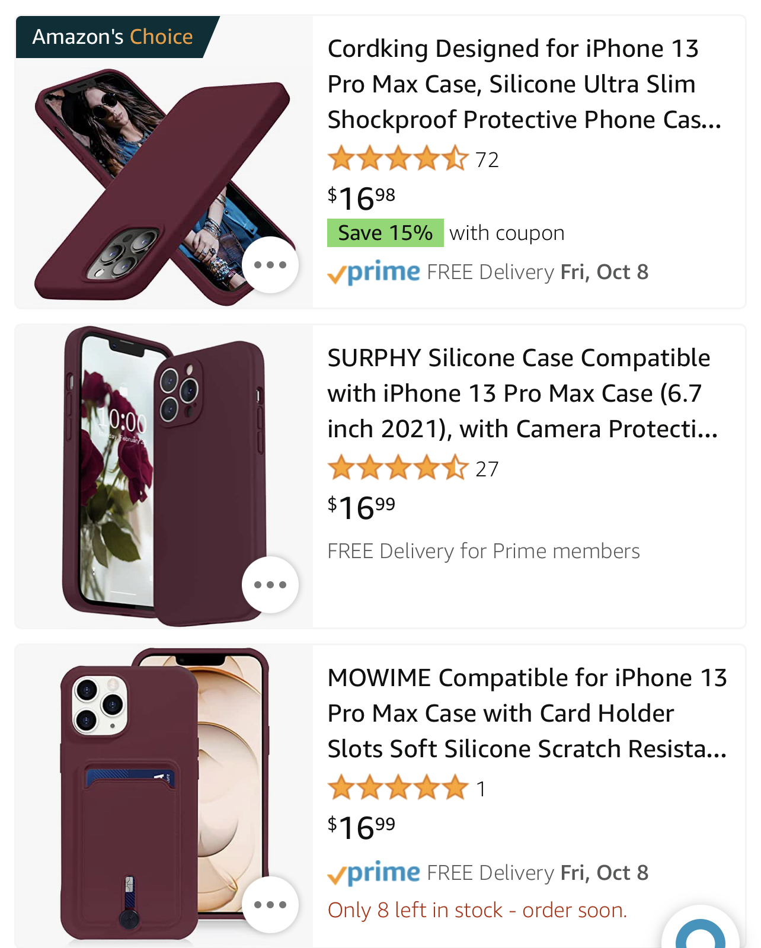This screenshot has height=948, width=761.
Task: Tap the Amazon's Choice badge
Action: click(113, 37)
